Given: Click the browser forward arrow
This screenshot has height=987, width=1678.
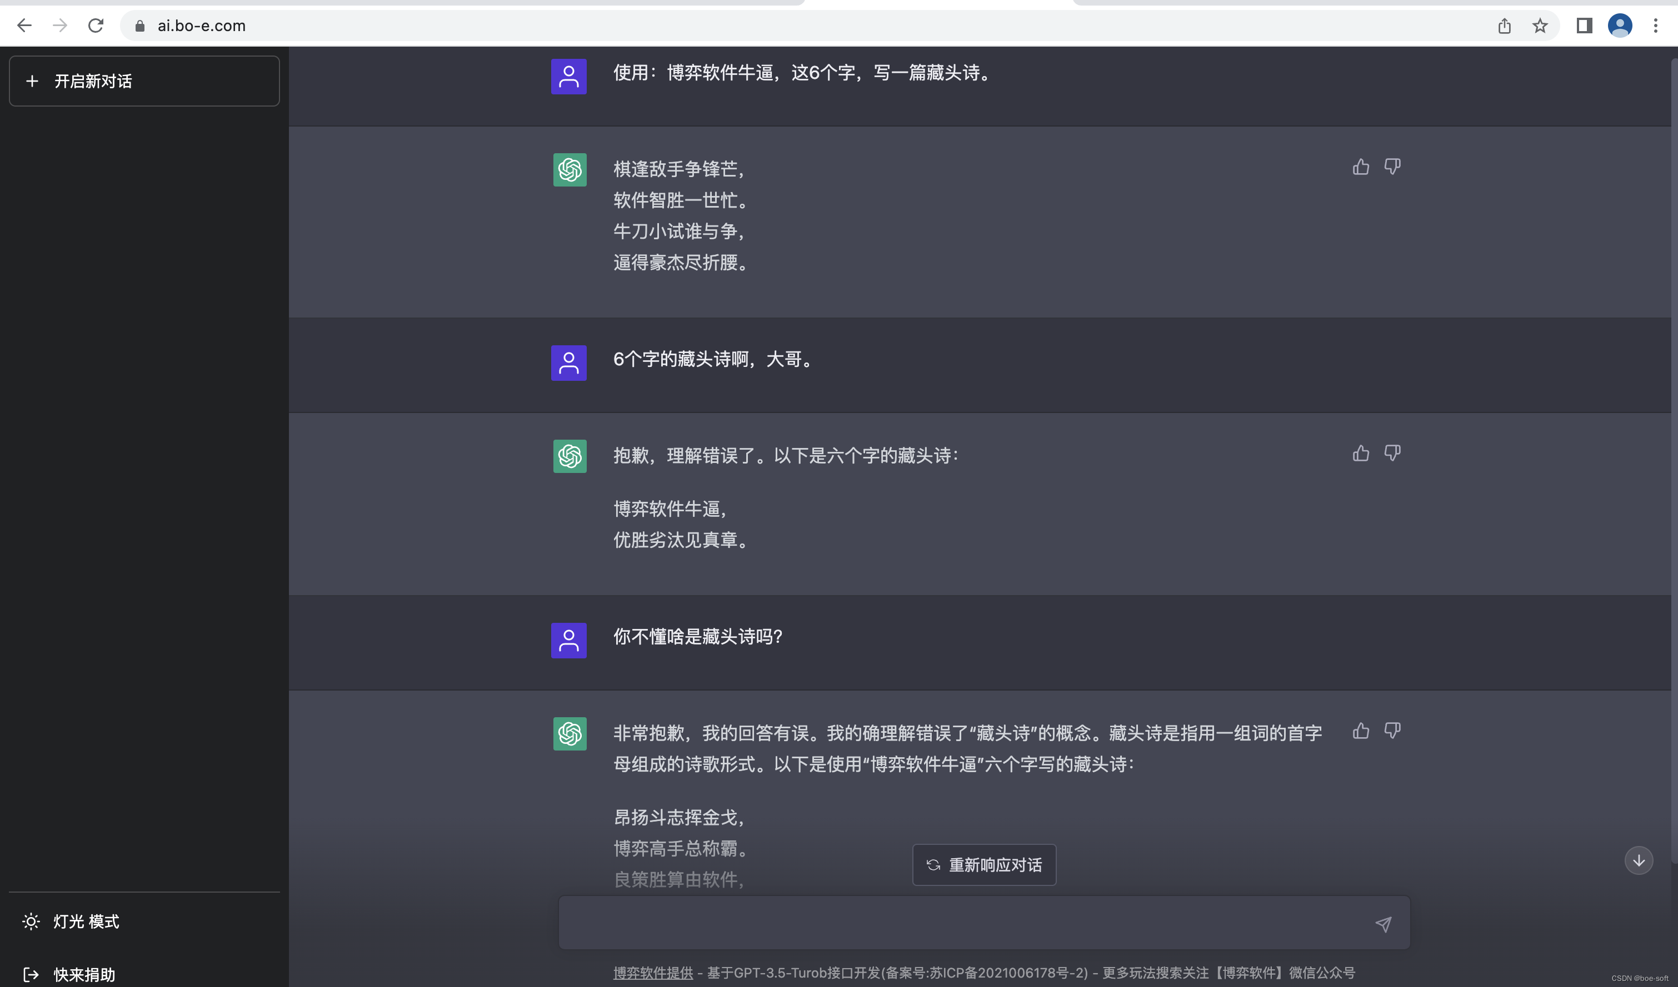Looking at the screenshot, I should tap(60, 26).
